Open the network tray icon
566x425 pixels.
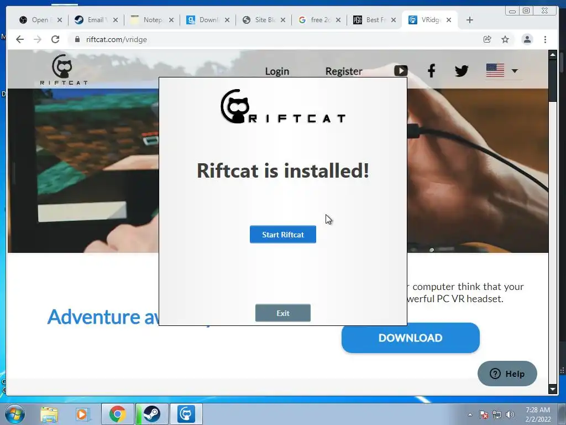(497, 414)
